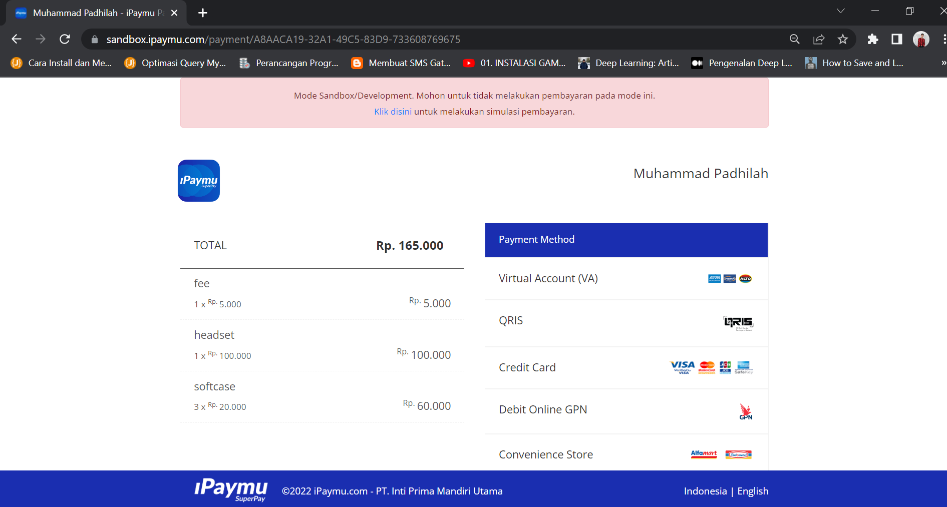Select Virtual Account (VA) payment method
Screen dimensions: 947x507
pos(626,279)
